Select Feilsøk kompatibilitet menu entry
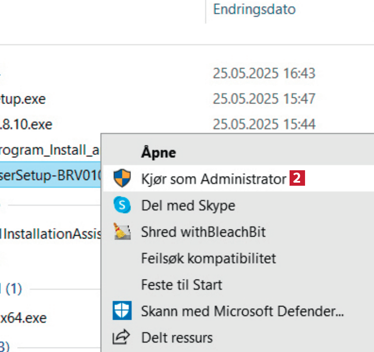Screen dimensions: 374x352 pyautogui.click(x=208, y=258)
